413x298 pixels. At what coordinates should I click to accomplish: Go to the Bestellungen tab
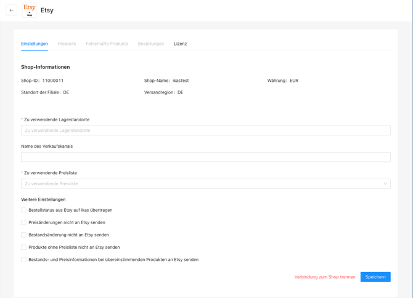coord(151,44)
